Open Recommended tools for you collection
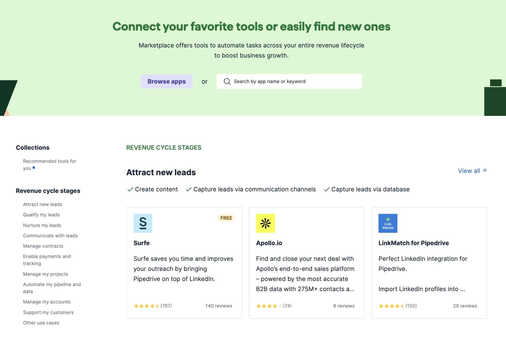The image size is (506, 345). [x=49, y=165]
